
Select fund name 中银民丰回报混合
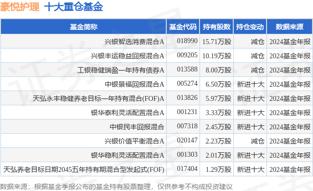(x=137, y=127)
